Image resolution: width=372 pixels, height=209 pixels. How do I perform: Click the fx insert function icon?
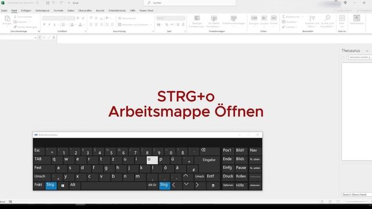54,37
